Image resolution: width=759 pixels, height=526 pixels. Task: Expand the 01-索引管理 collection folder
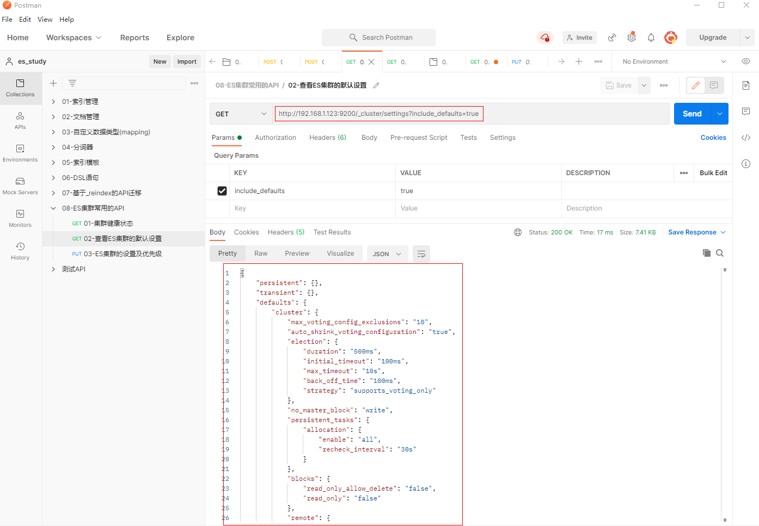point(53,102)
